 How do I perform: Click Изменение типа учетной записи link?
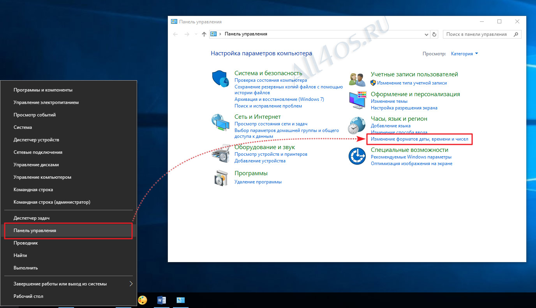[x=411, y=83]
